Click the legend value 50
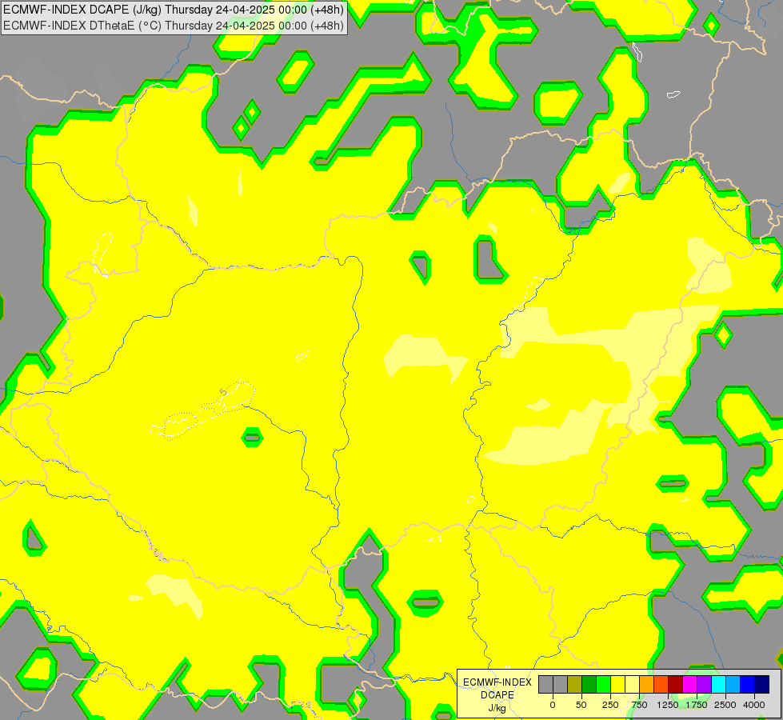 pos(581,705)
